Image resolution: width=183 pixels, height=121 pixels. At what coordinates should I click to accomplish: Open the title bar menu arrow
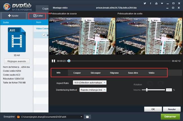tap(162, 3)
